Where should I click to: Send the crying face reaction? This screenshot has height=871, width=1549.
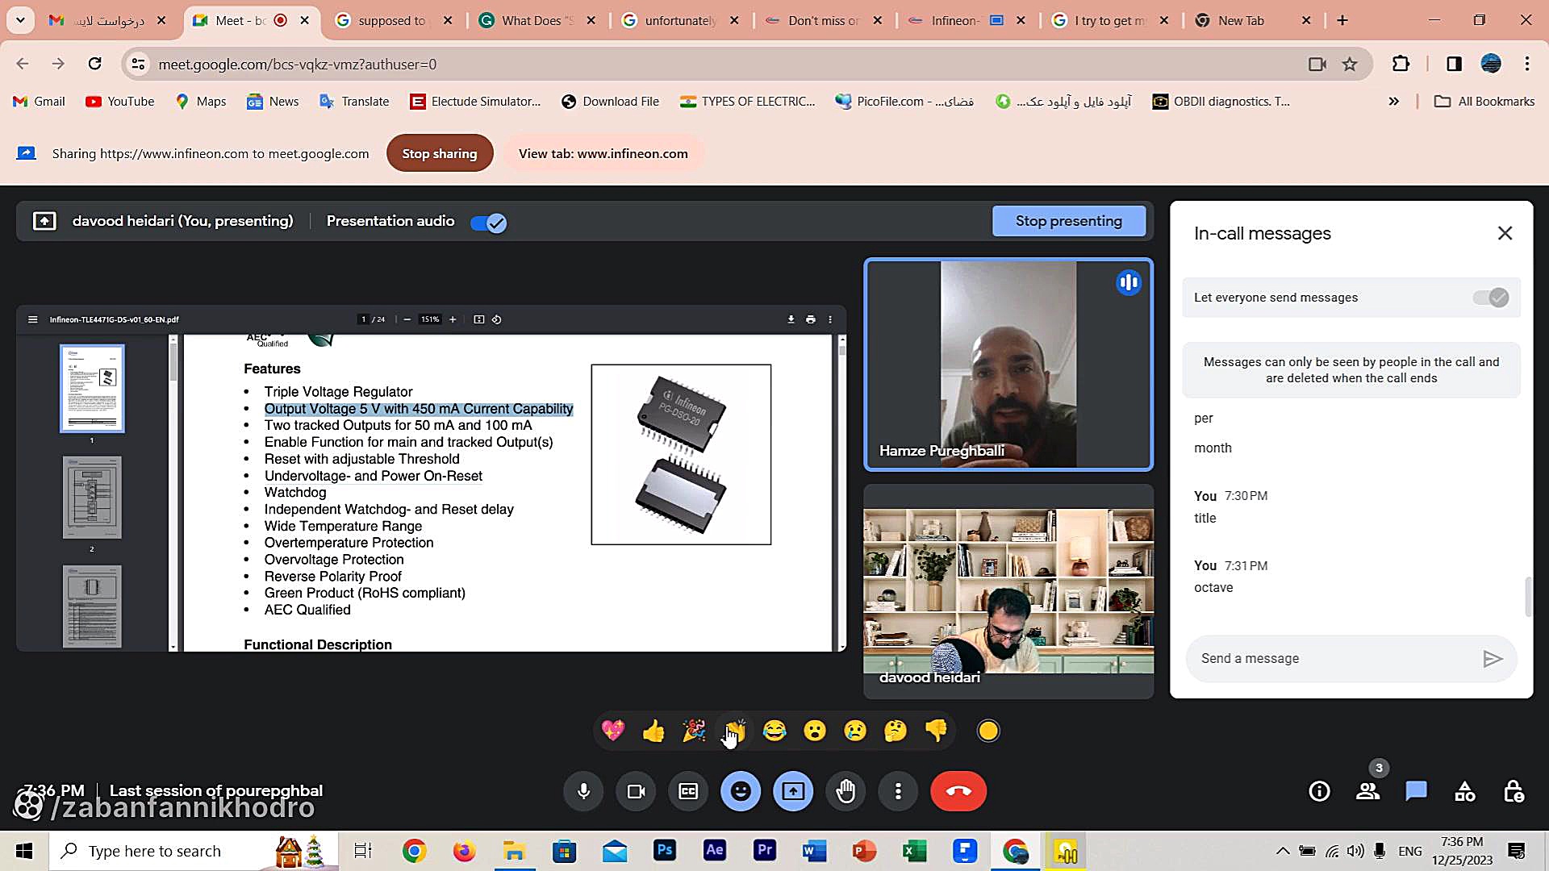tap(855, 731)
